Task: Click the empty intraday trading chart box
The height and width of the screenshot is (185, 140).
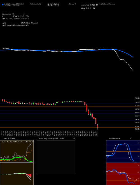Action: 56,157
